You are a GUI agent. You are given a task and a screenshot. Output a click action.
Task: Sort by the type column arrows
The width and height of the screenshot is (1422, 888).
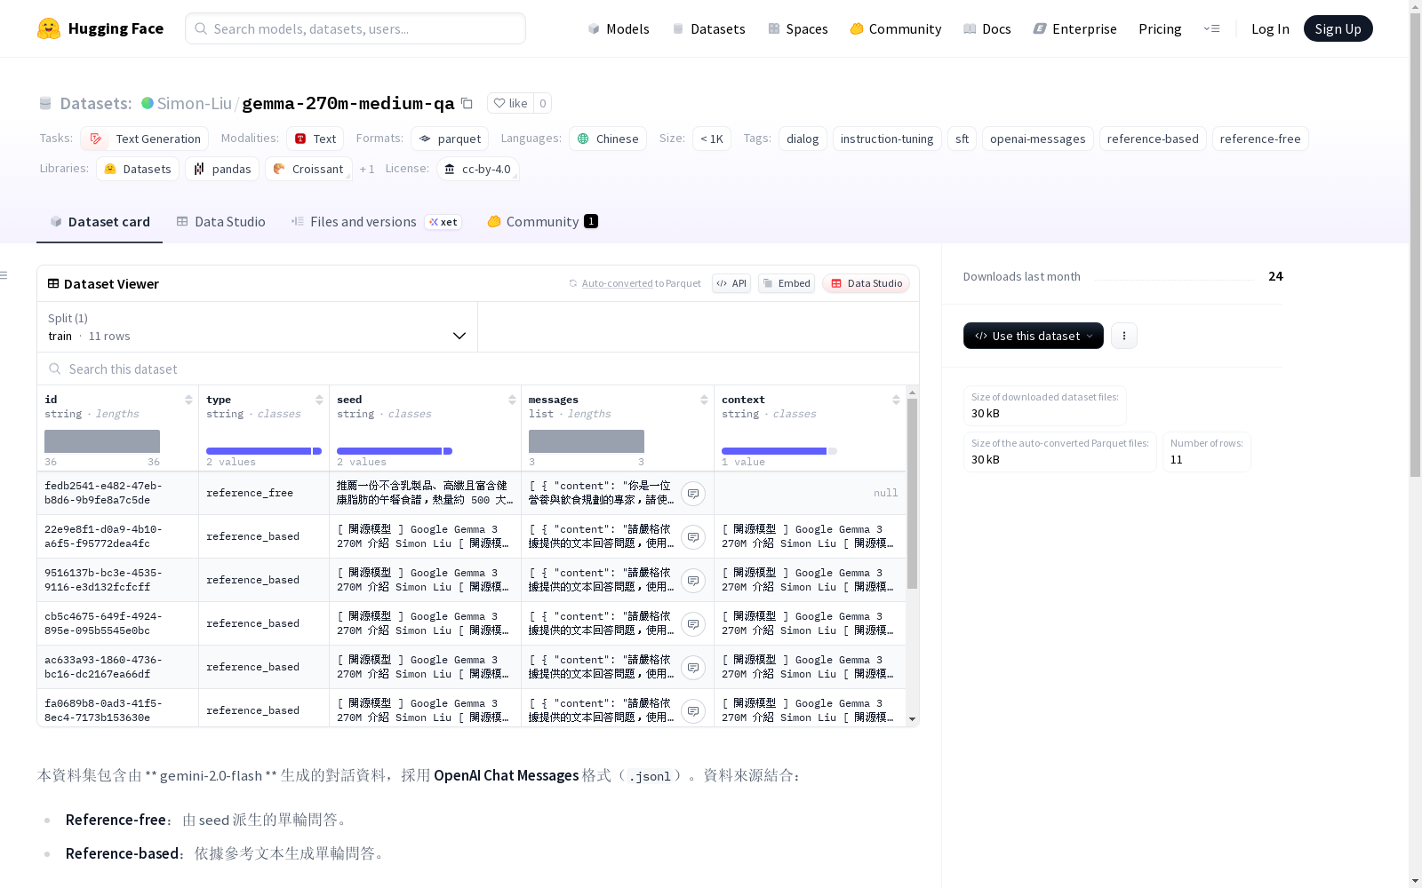(x=319, y=400)
